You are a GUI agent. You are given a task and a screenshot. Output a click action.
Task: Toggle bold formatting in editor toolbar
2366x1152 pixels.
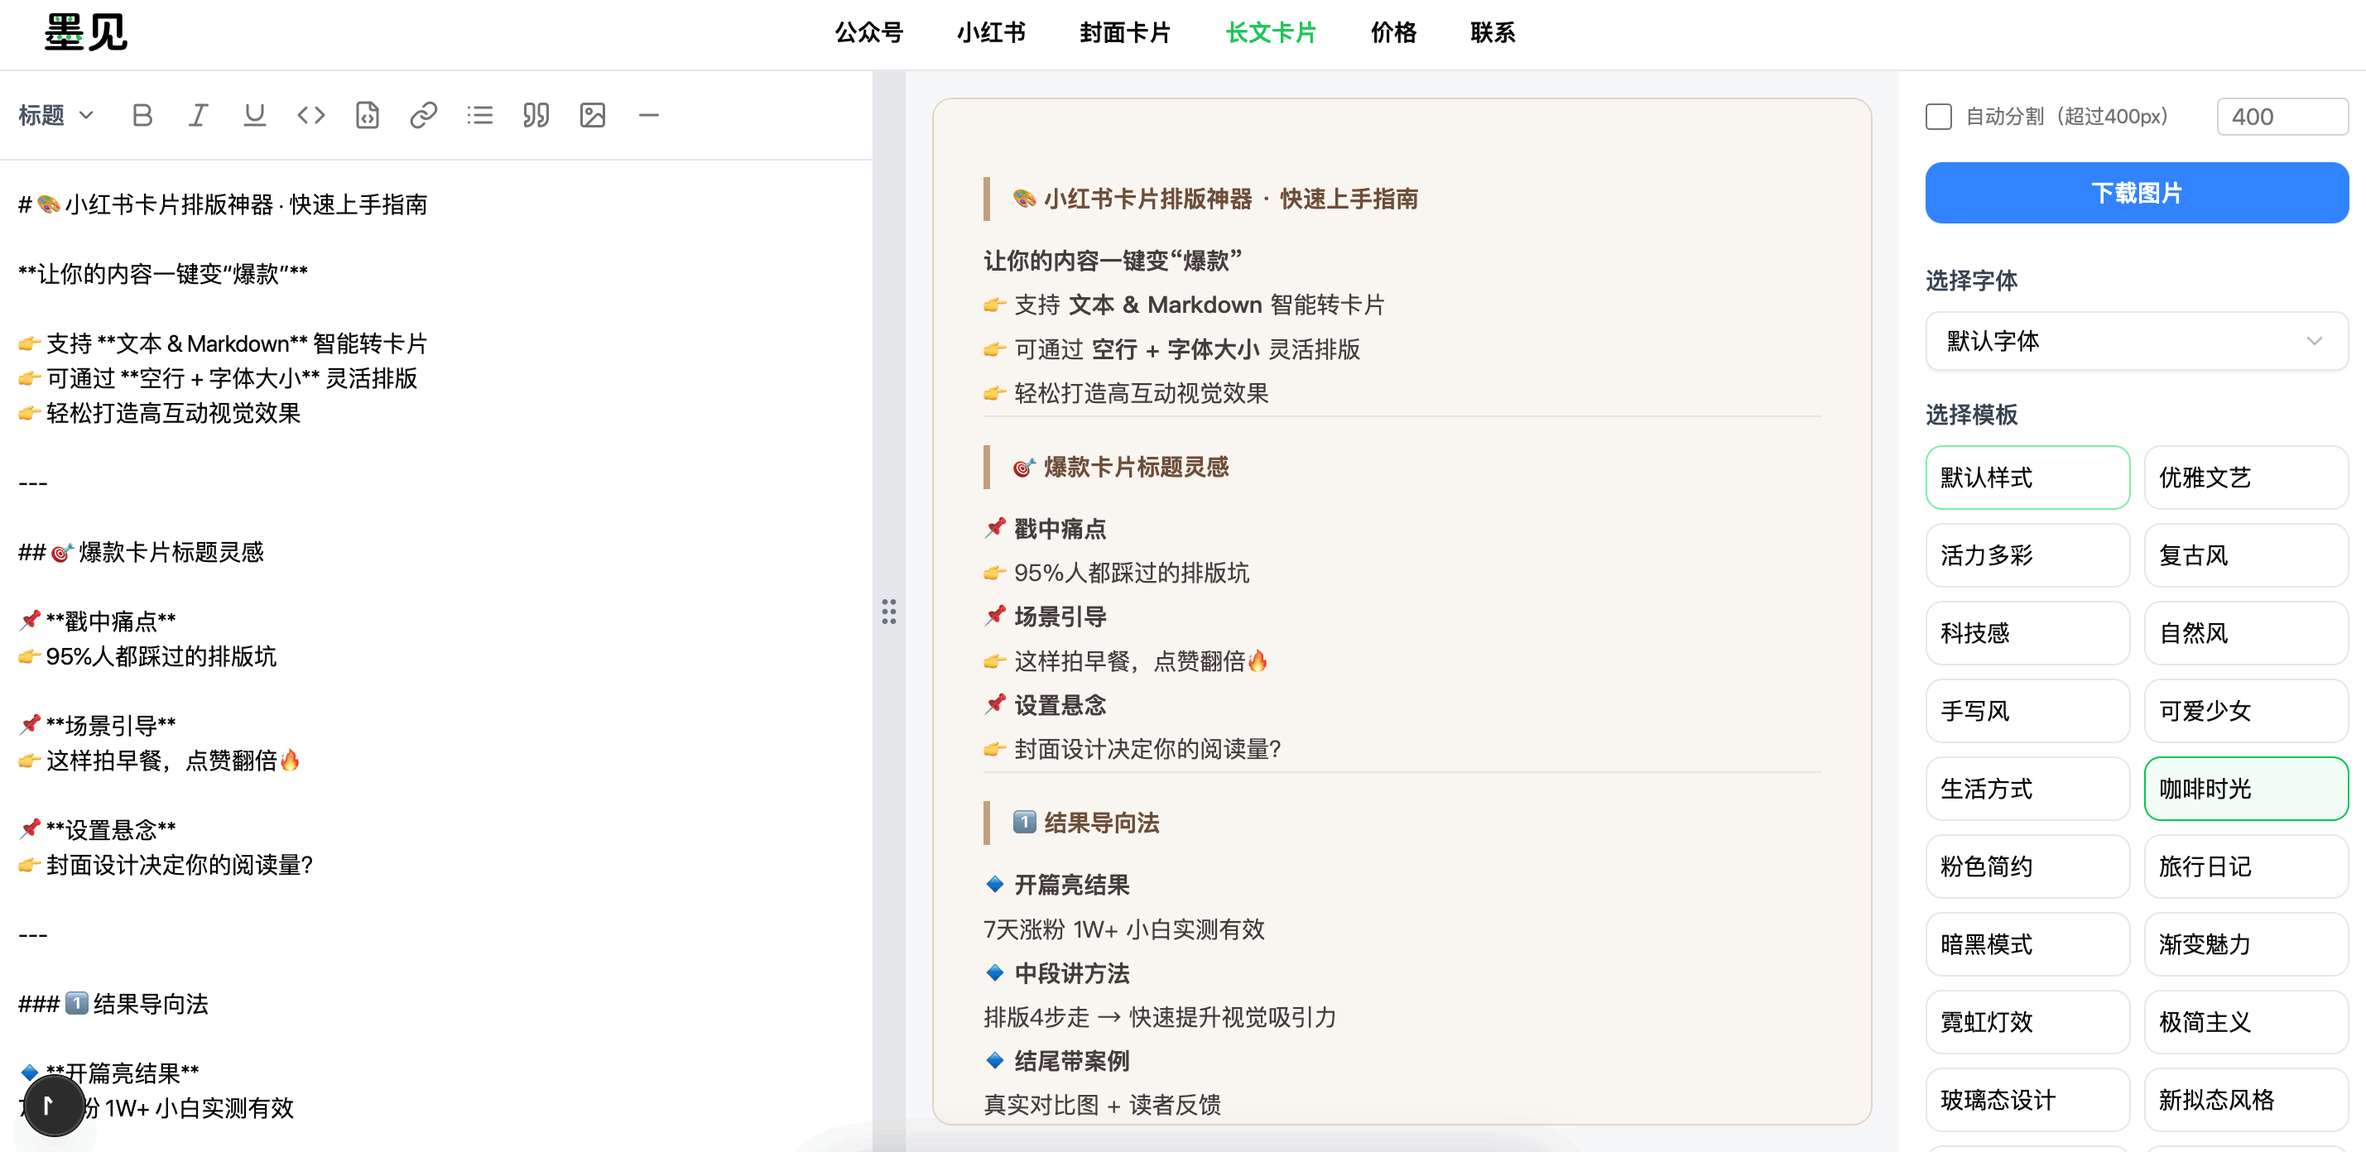coord(142,116)
